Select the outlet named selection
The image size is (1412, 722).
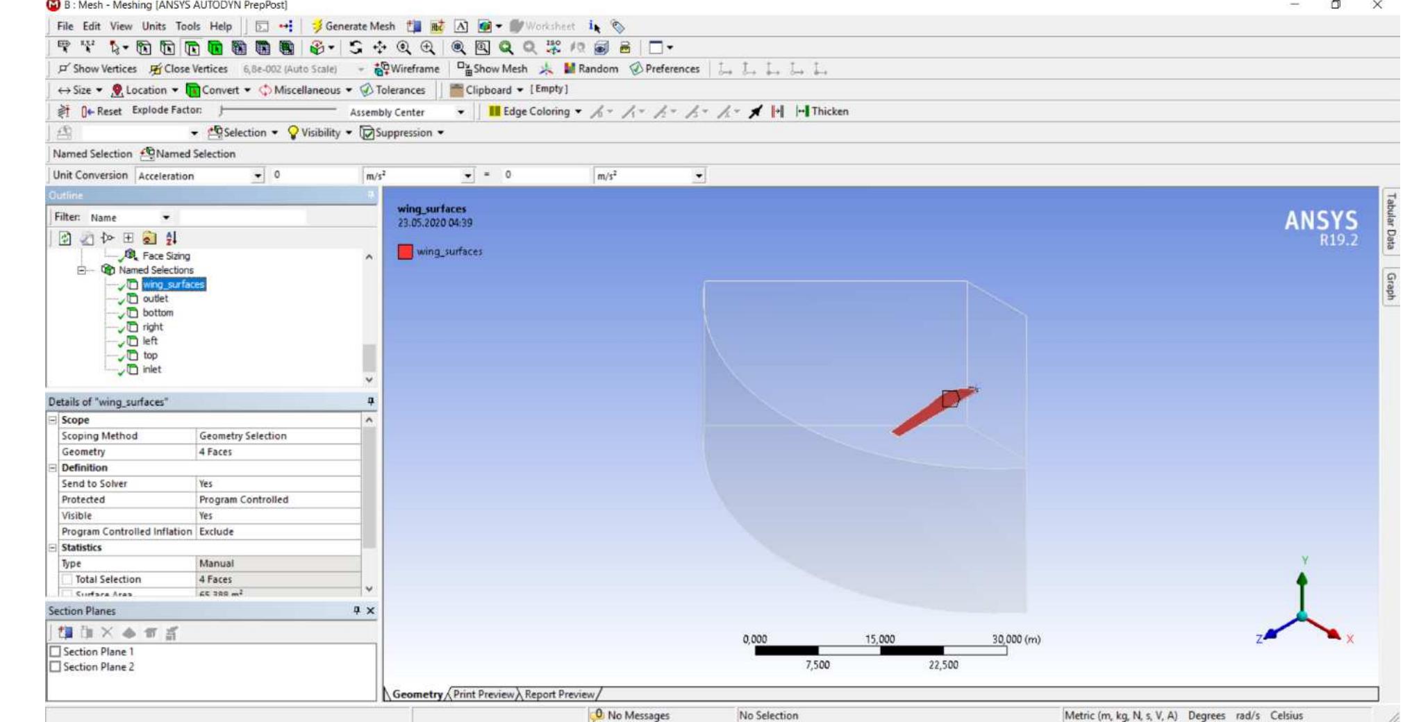(155, 299)
